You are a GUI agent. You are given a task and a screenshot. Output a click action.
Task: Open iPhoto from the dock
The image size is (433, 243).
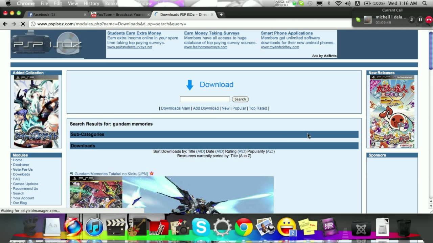click(x=265, y=227)
